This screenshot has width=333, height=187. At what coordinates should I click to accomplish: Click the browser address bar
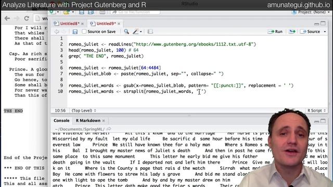click(41, 19)
